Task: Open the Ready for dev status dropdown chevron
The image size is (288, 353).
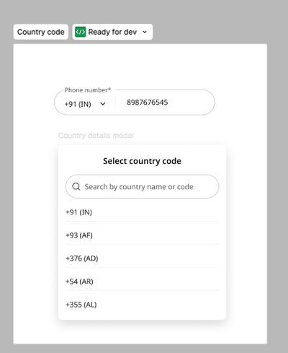Action: 145,32
